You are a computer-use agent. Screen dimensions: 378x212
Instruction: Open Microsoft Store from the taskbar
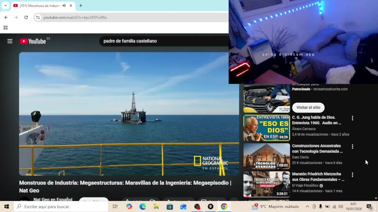point(170,207)
